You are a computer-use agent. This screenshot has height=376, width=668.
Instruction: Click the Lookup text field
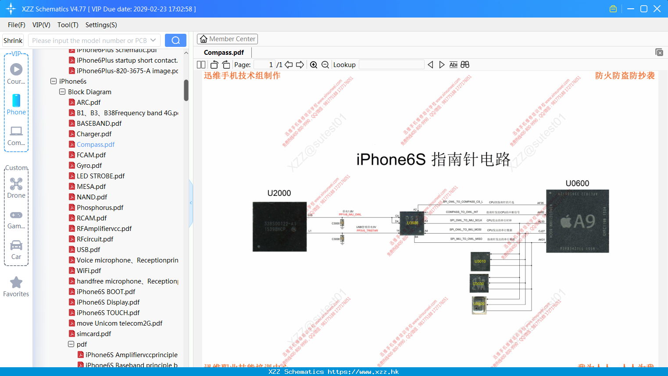coord(391,64)
